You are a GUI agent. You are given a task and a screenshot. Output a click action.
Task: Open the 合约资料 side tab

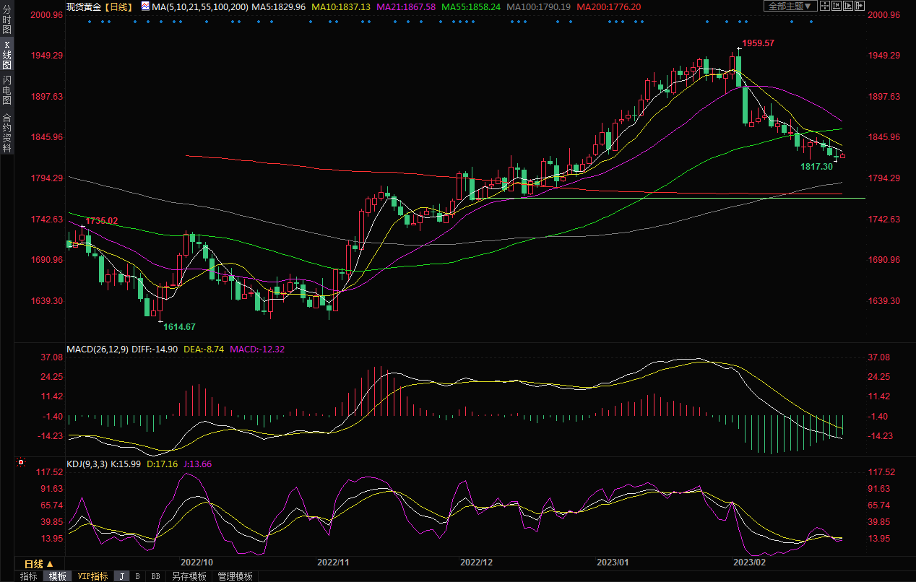tap(7, 133)
